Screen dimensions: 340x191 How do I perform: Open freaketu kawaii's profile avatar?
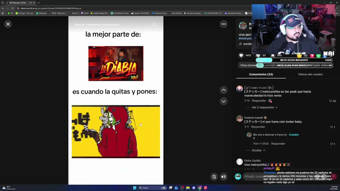tap(240, 119)
